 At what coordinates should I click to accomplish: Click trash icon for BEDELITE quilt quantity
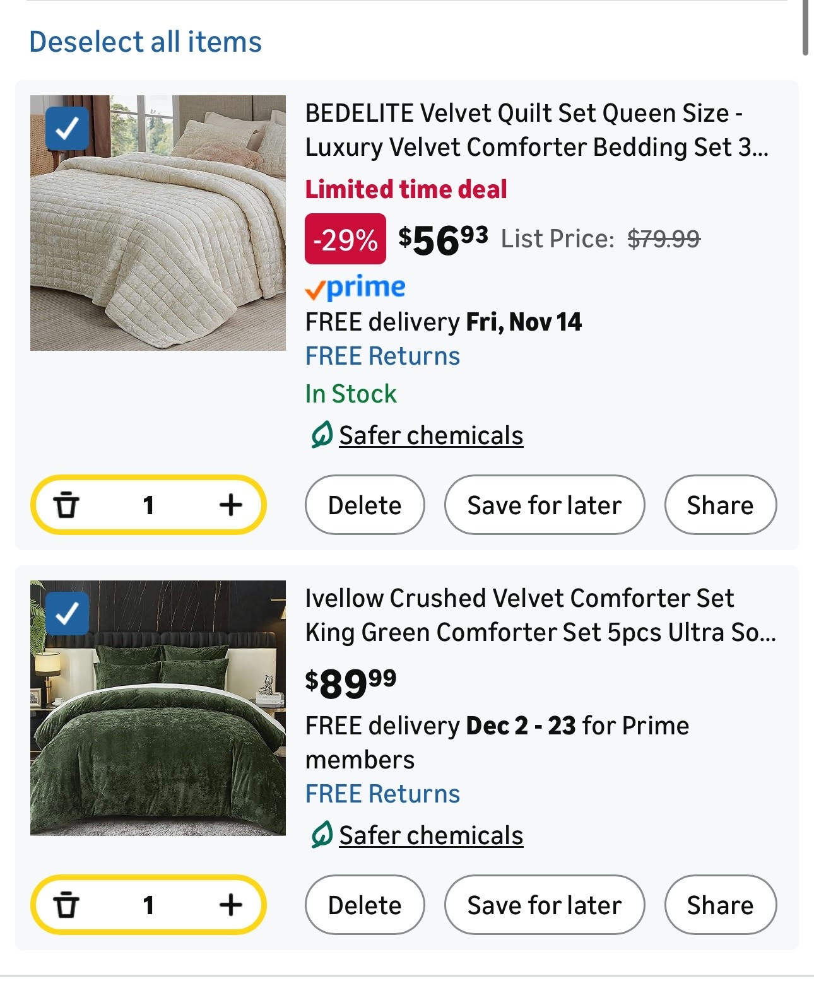click(66, 505)
